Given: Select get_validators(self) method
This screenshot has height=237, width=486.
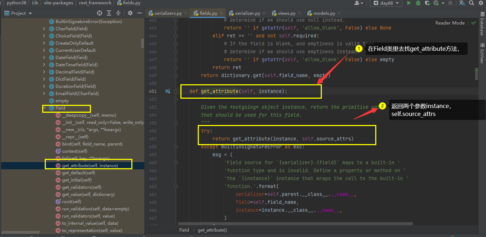Looking at the screenshot, I should tap(82, 187).
